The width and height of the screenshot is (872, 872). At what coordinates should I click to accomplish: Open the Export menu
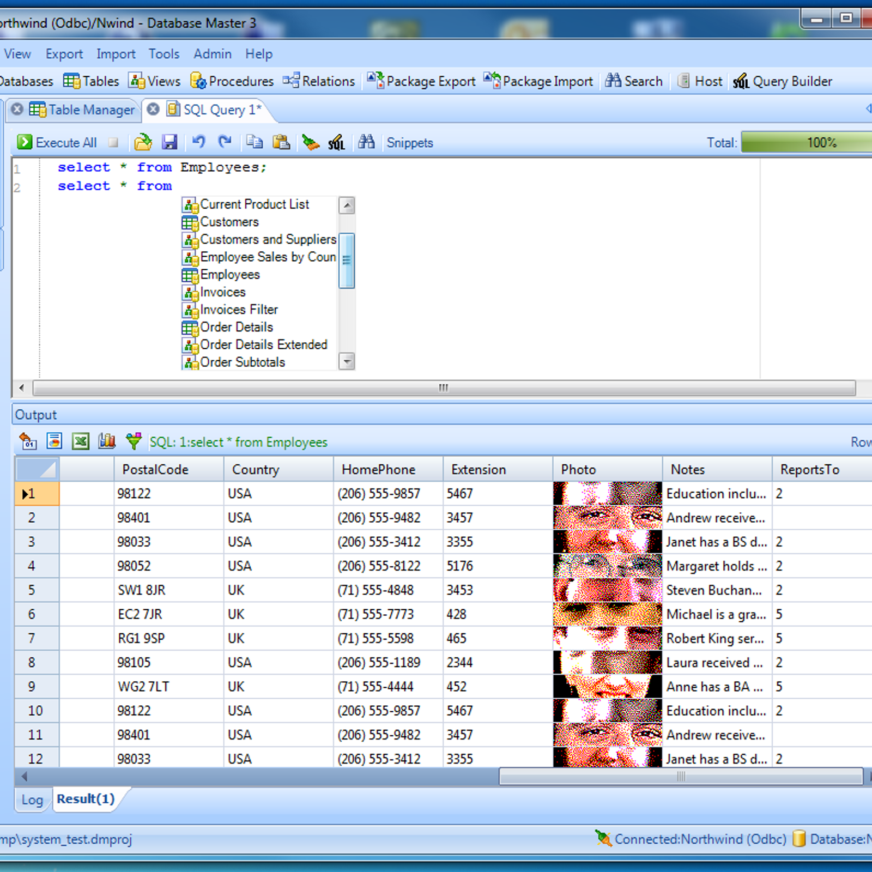click(x=64, y=54)
